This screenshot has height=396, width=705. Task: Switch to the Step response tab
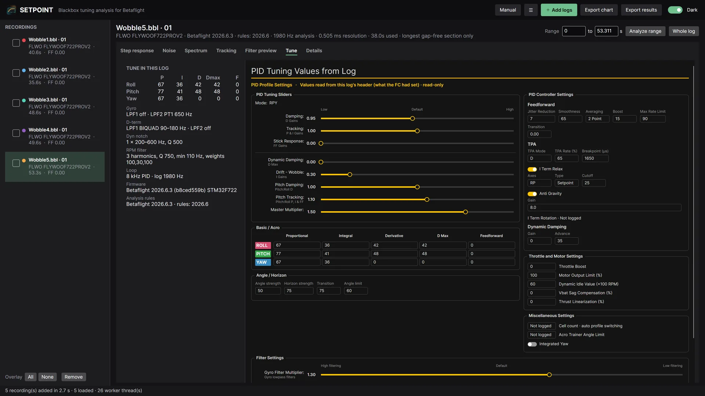pos(137,51)
